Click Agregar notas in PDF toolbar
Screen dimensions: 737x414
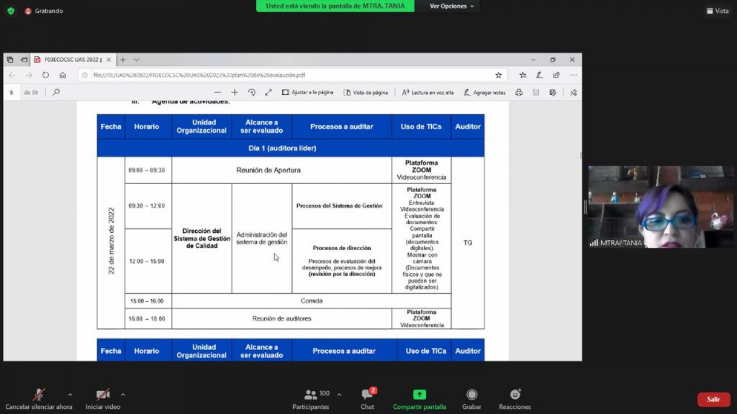(484, 92)
